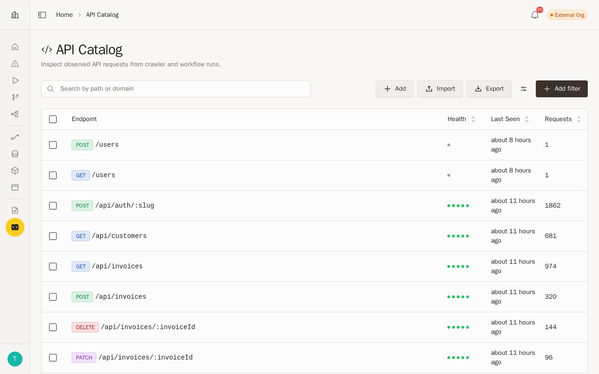Image resolution: width=599 pixels, height=374 pixels.
Task: Open user avatar T
Action: (x=15, y=359)
